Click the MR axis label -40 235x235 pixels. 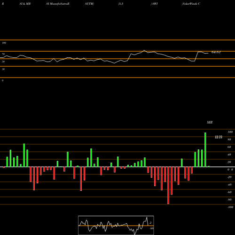pyautogui.click(x=229, y=185)
